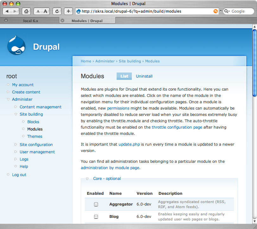Open Content management in the sidebar
The width and height of the screenshot is (257, 229).
pos(41,107)
